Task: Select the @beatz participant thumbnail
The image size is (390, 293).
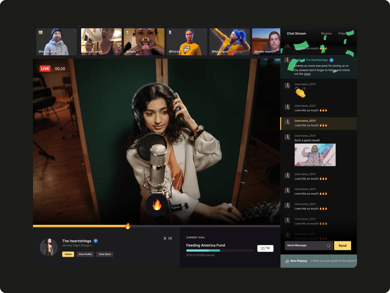Action: tap(144, 41)
